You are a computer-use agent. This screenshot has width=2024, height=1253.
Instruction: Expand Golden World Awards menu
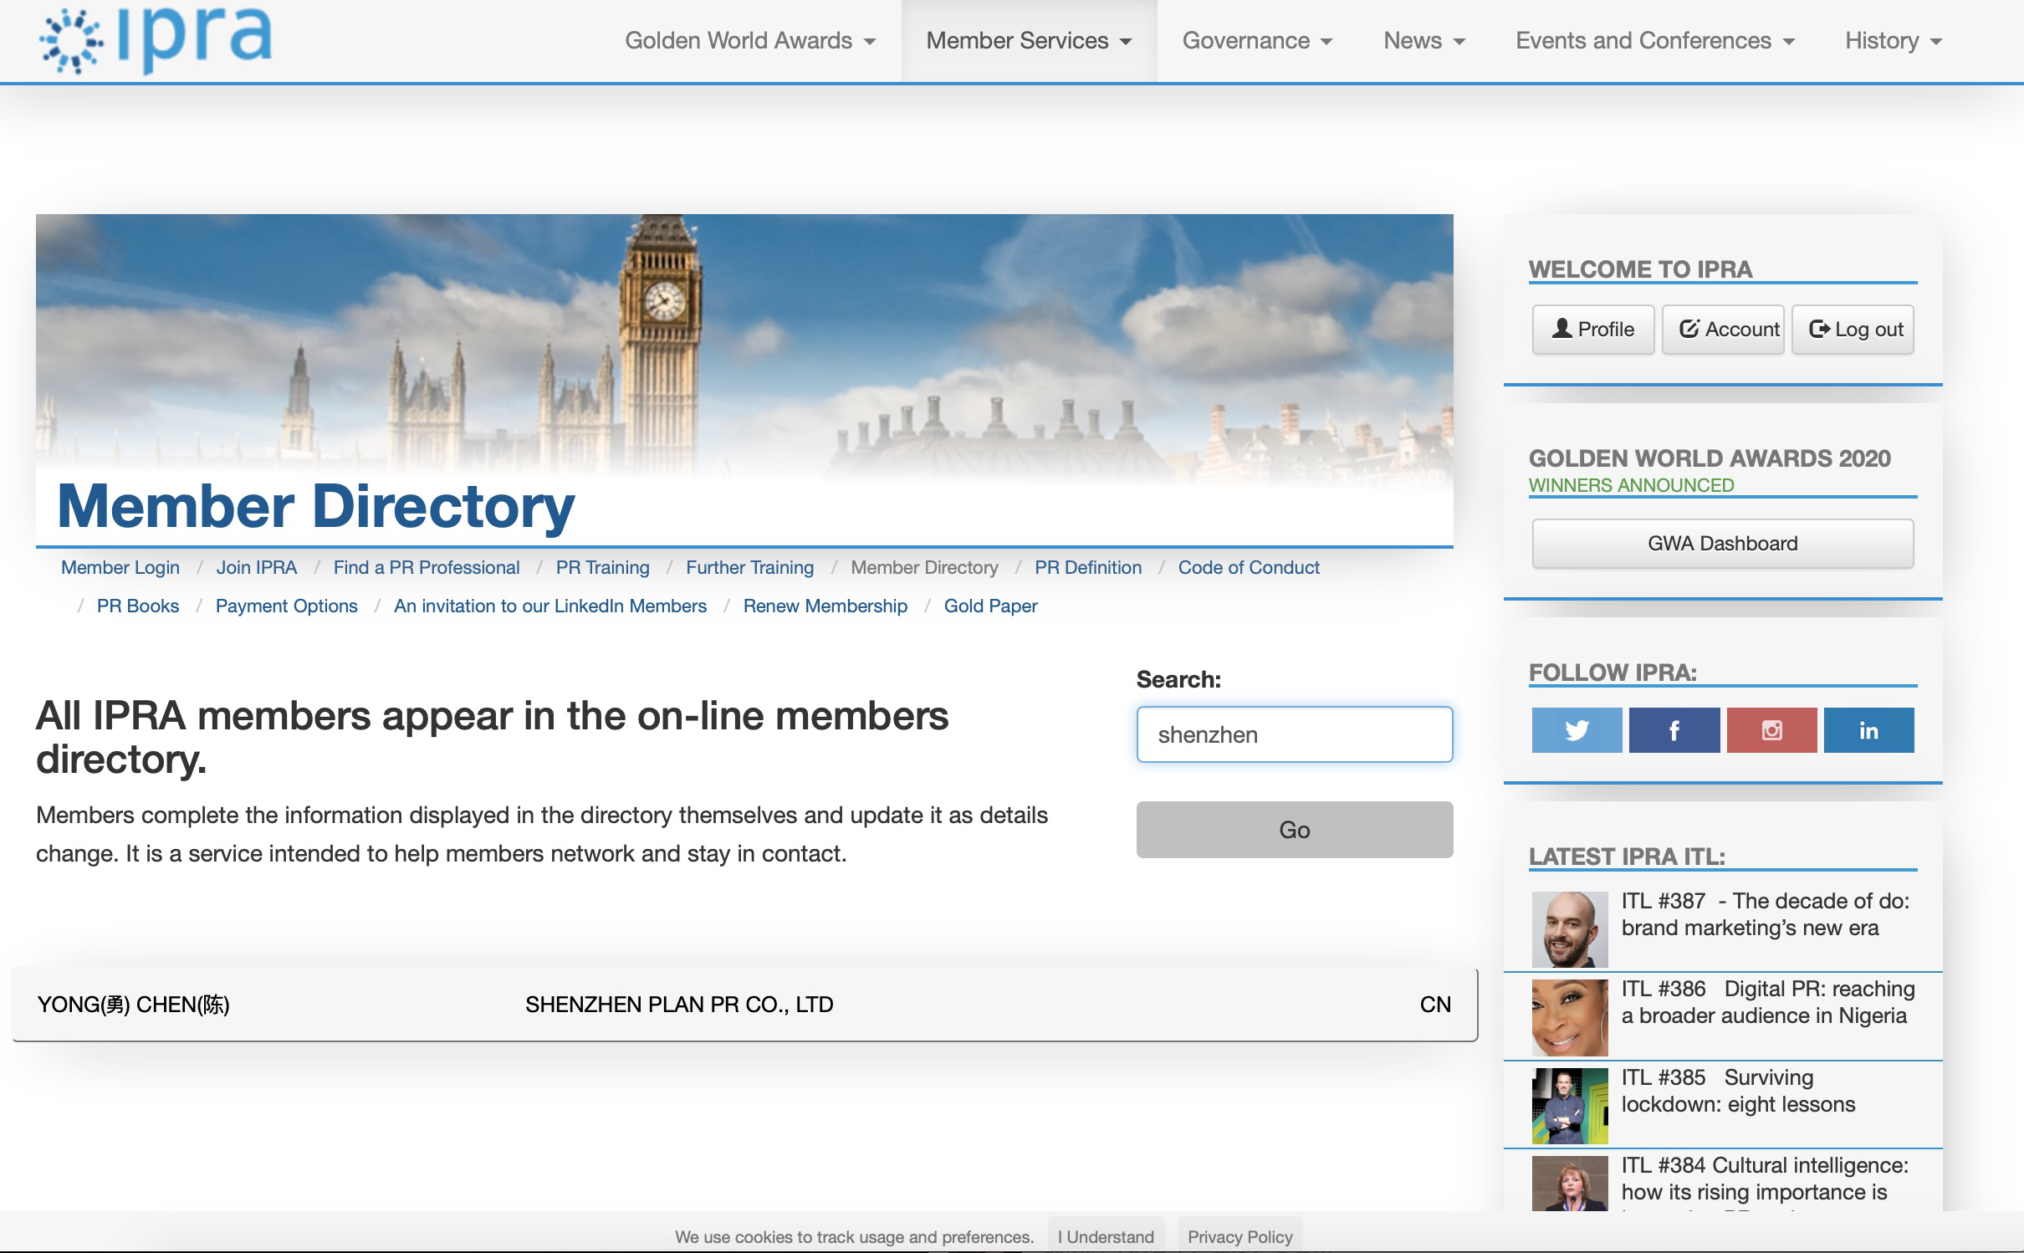[750, 40]
